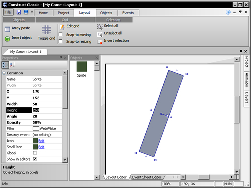Click the Invert selection icon
Image resolution: width=251 pixels, height=188 pixels.
100,42
